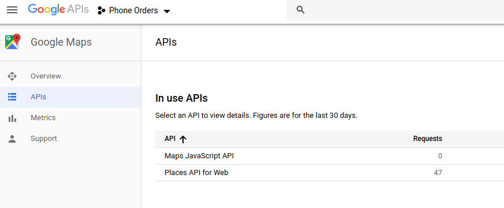Expand the Phone Orders project dropdown

coord(167,11)
